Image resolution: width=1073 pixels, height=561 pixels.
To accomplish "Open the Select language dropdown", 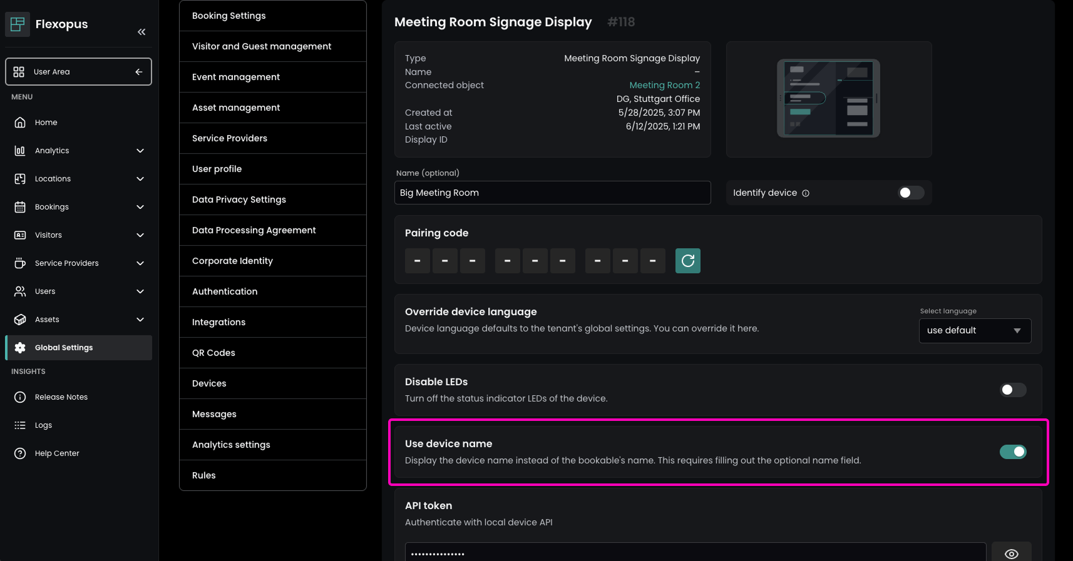I will (974, 331).
